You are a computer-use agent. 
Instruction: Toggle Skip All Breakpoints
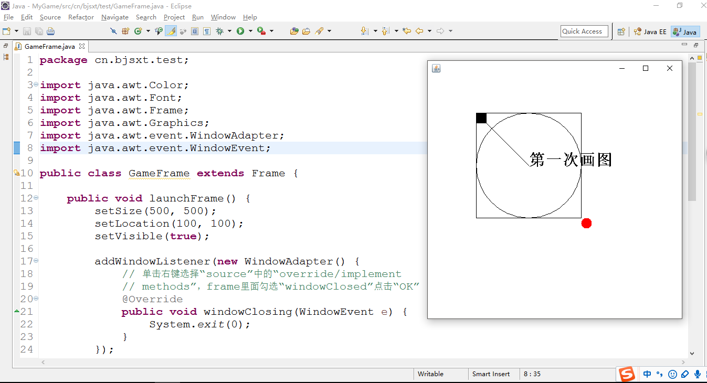tap(113, 31)
